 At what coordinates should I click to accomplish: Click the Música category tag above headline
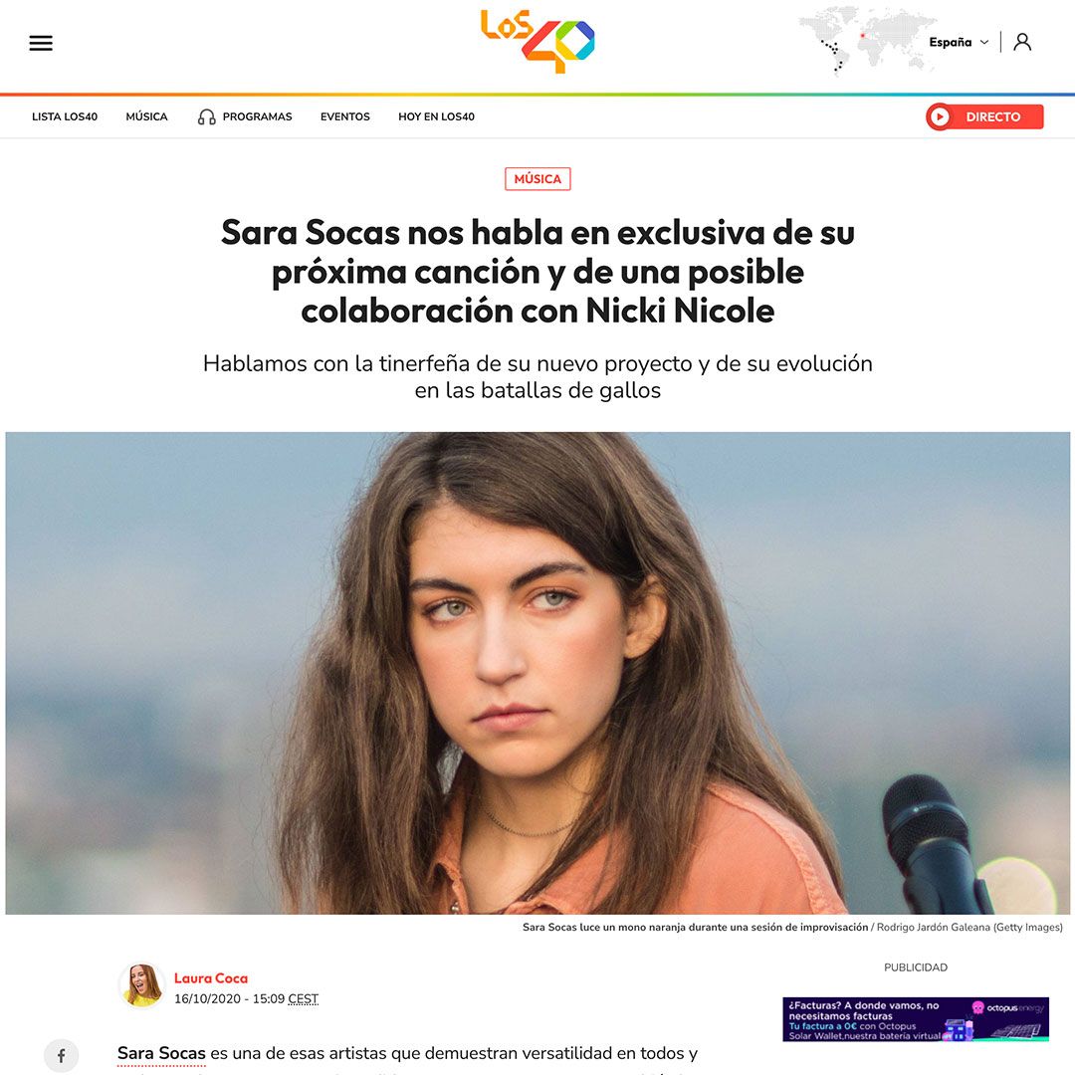[537, 179]
